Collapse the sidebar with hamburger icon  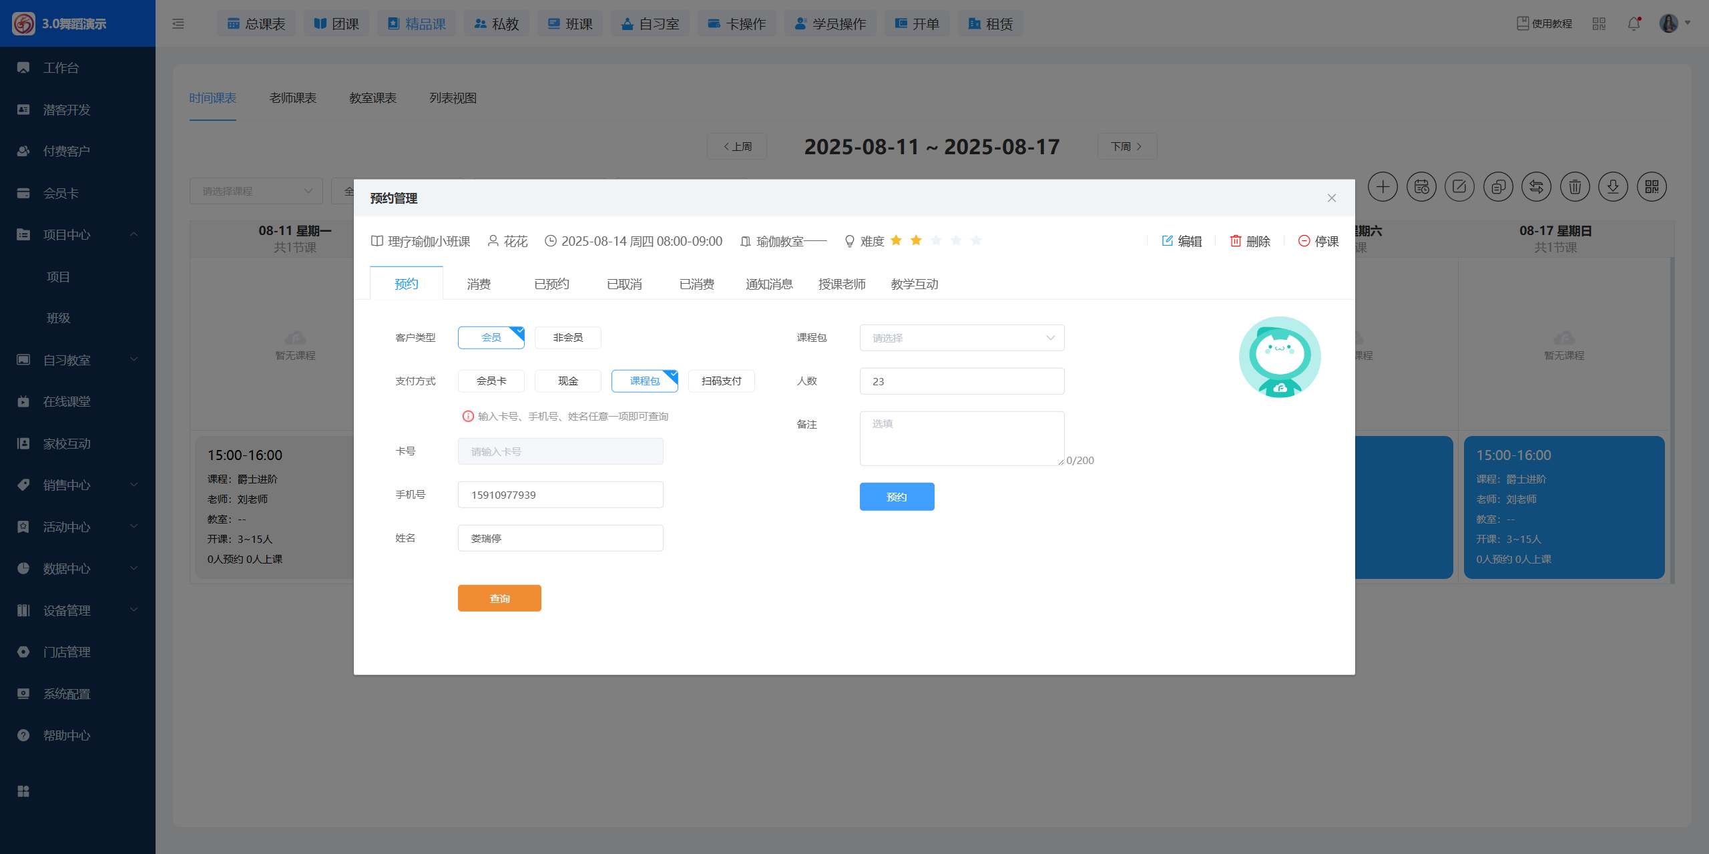point(178,24)
